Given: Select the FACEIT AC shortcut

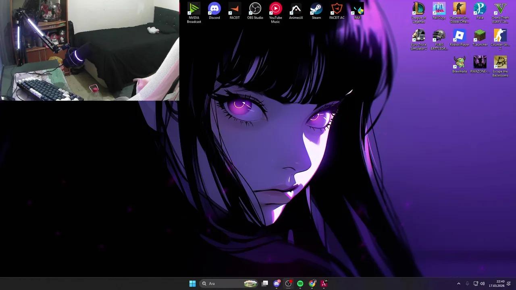Looking at the screenshot, I should (x=337, y=9).
